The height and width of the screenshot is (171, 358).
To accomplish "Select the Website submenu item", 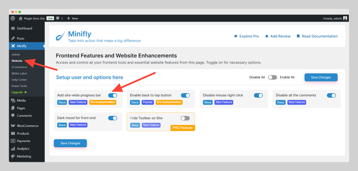I will click(17, 61).
